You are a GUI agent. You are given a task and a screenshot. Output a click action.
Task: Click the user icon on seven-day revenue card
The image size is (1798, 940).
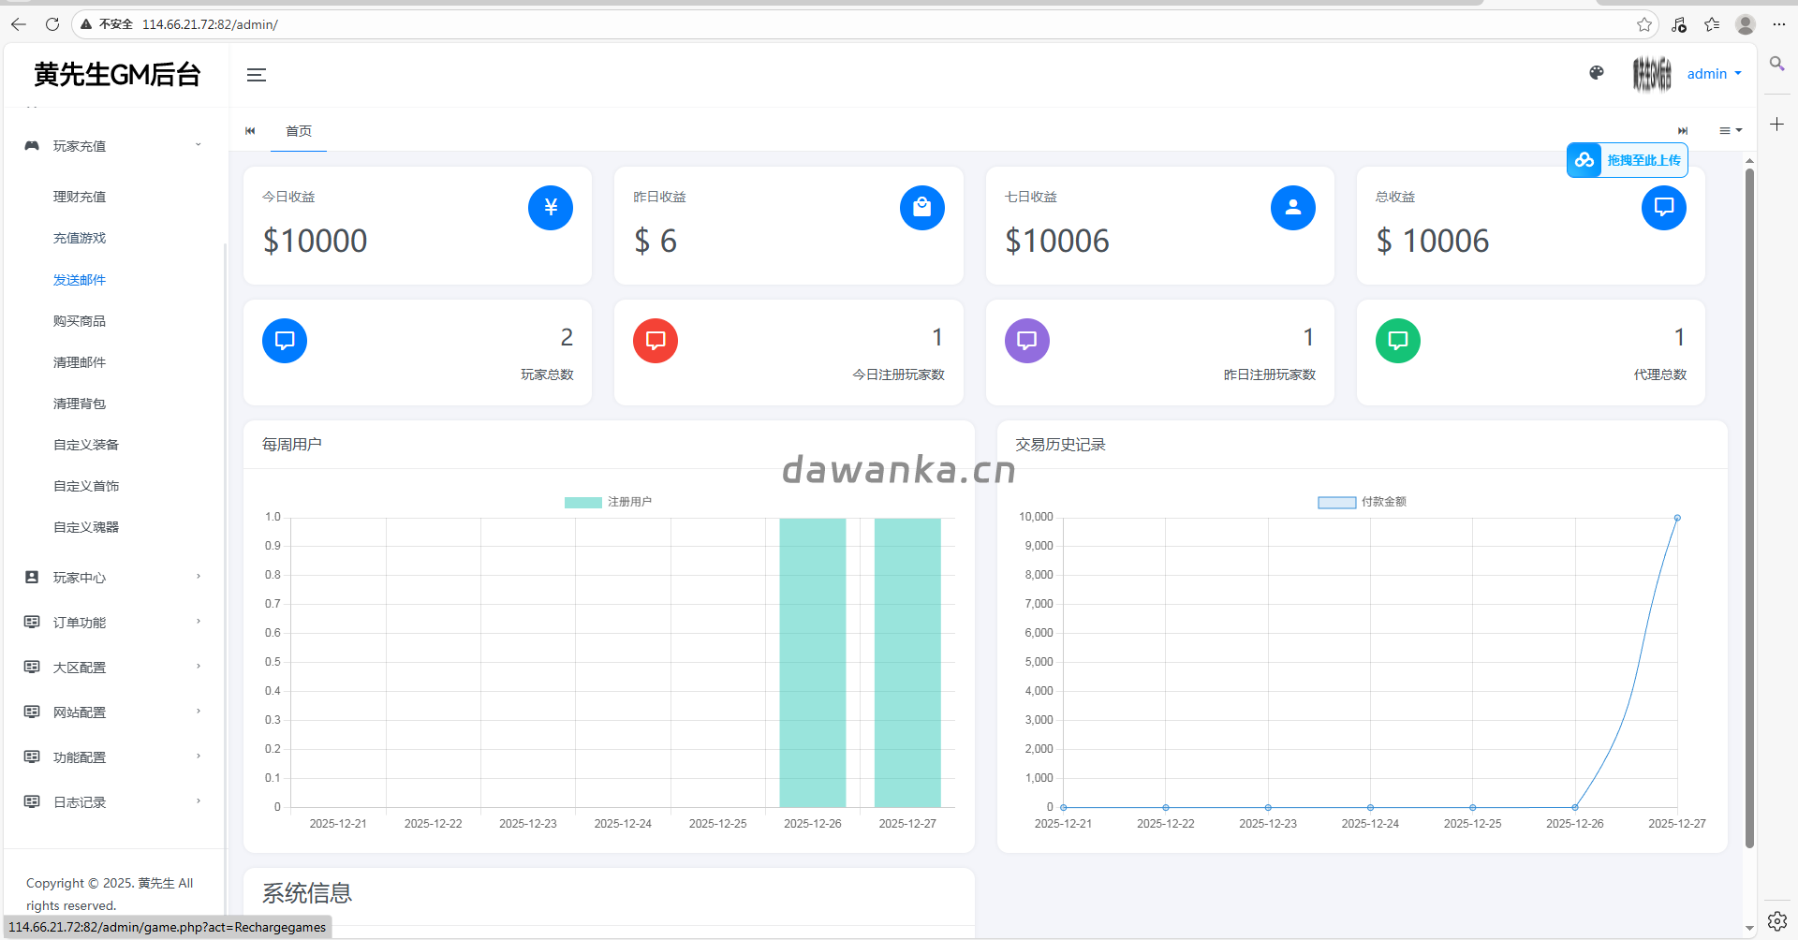pyautogui.click(x=1292, y=208)
